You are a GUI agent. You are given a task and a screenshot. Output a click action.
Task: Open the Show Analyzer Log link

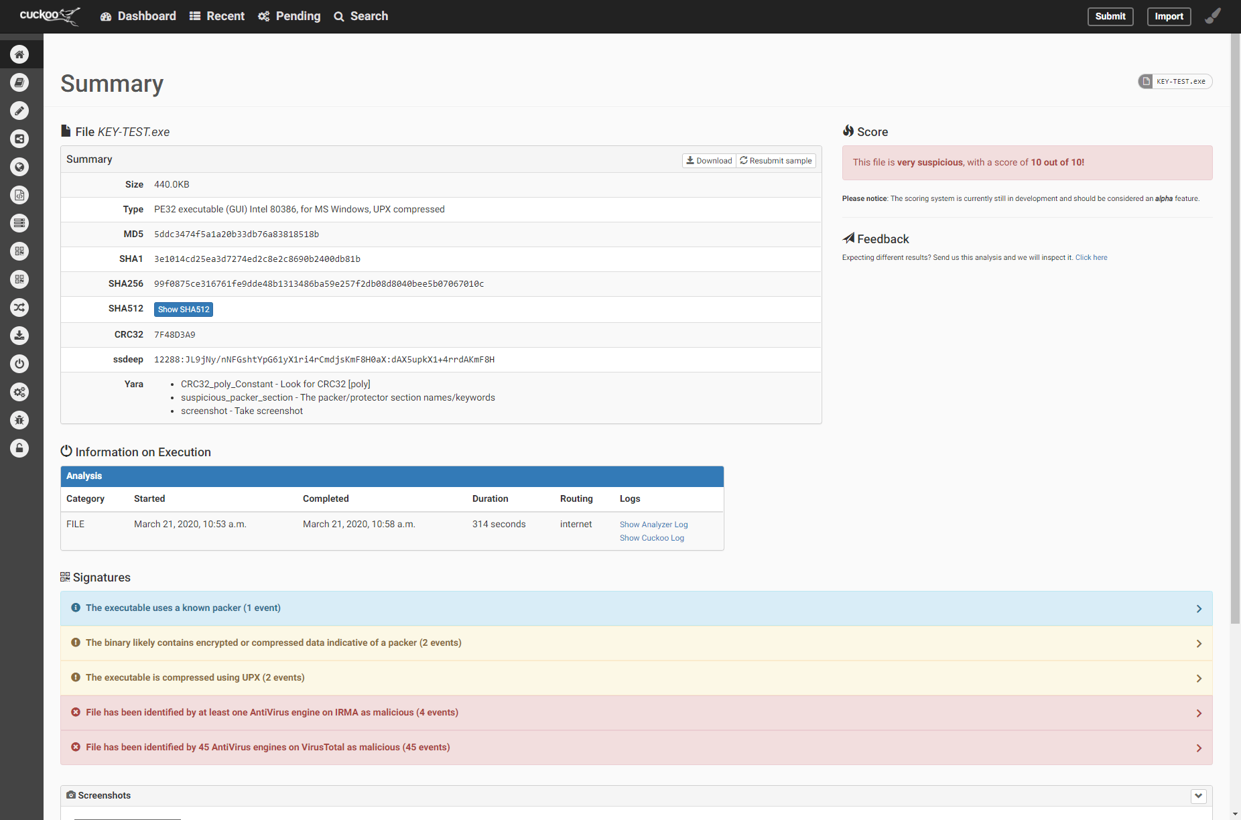(653, 525)
